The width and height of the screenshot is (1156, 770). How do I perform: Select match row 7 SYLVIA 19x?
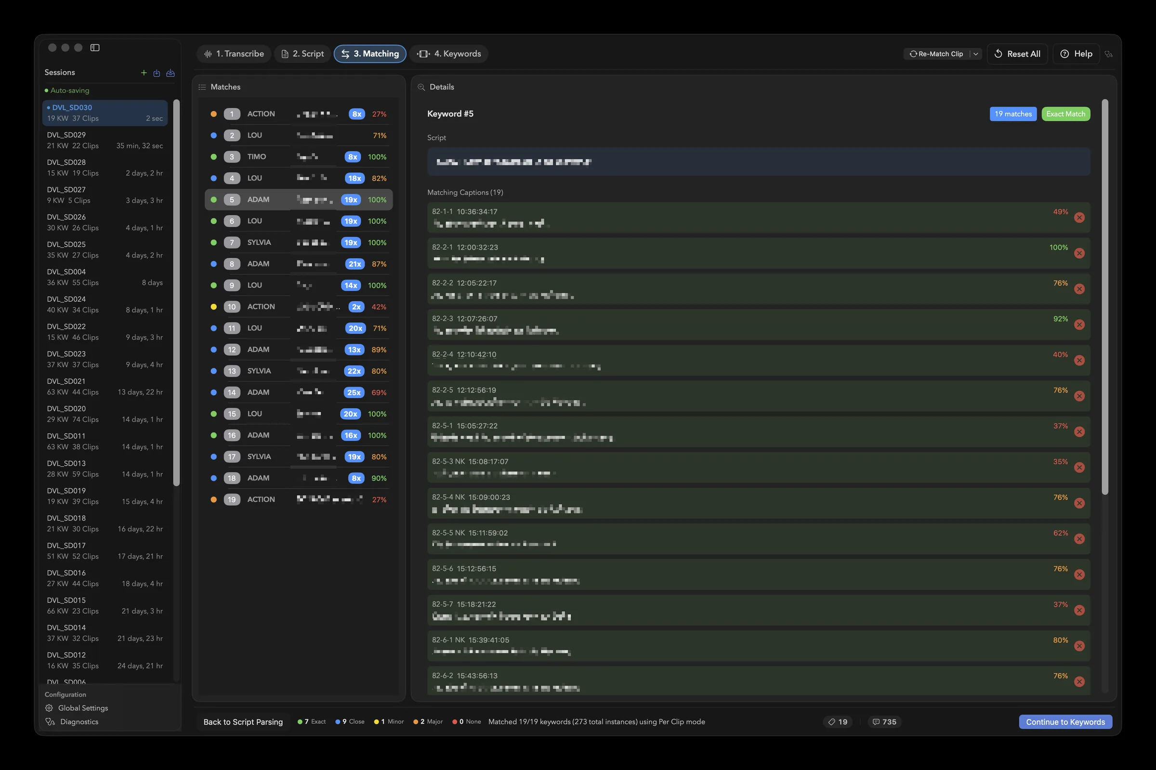pos(299,243)
